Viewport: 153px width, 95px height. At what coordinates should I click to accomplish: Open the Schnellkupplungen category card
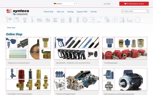pos(125,52)
